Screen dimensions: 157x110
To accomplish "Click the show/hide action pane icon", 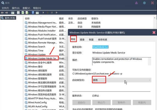I will 37,13.
